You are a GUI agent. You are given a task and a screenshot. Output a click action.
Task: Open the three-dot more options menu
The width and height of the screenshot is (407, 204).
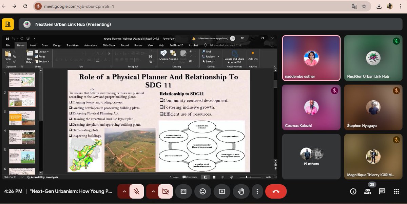coord(258,191)
